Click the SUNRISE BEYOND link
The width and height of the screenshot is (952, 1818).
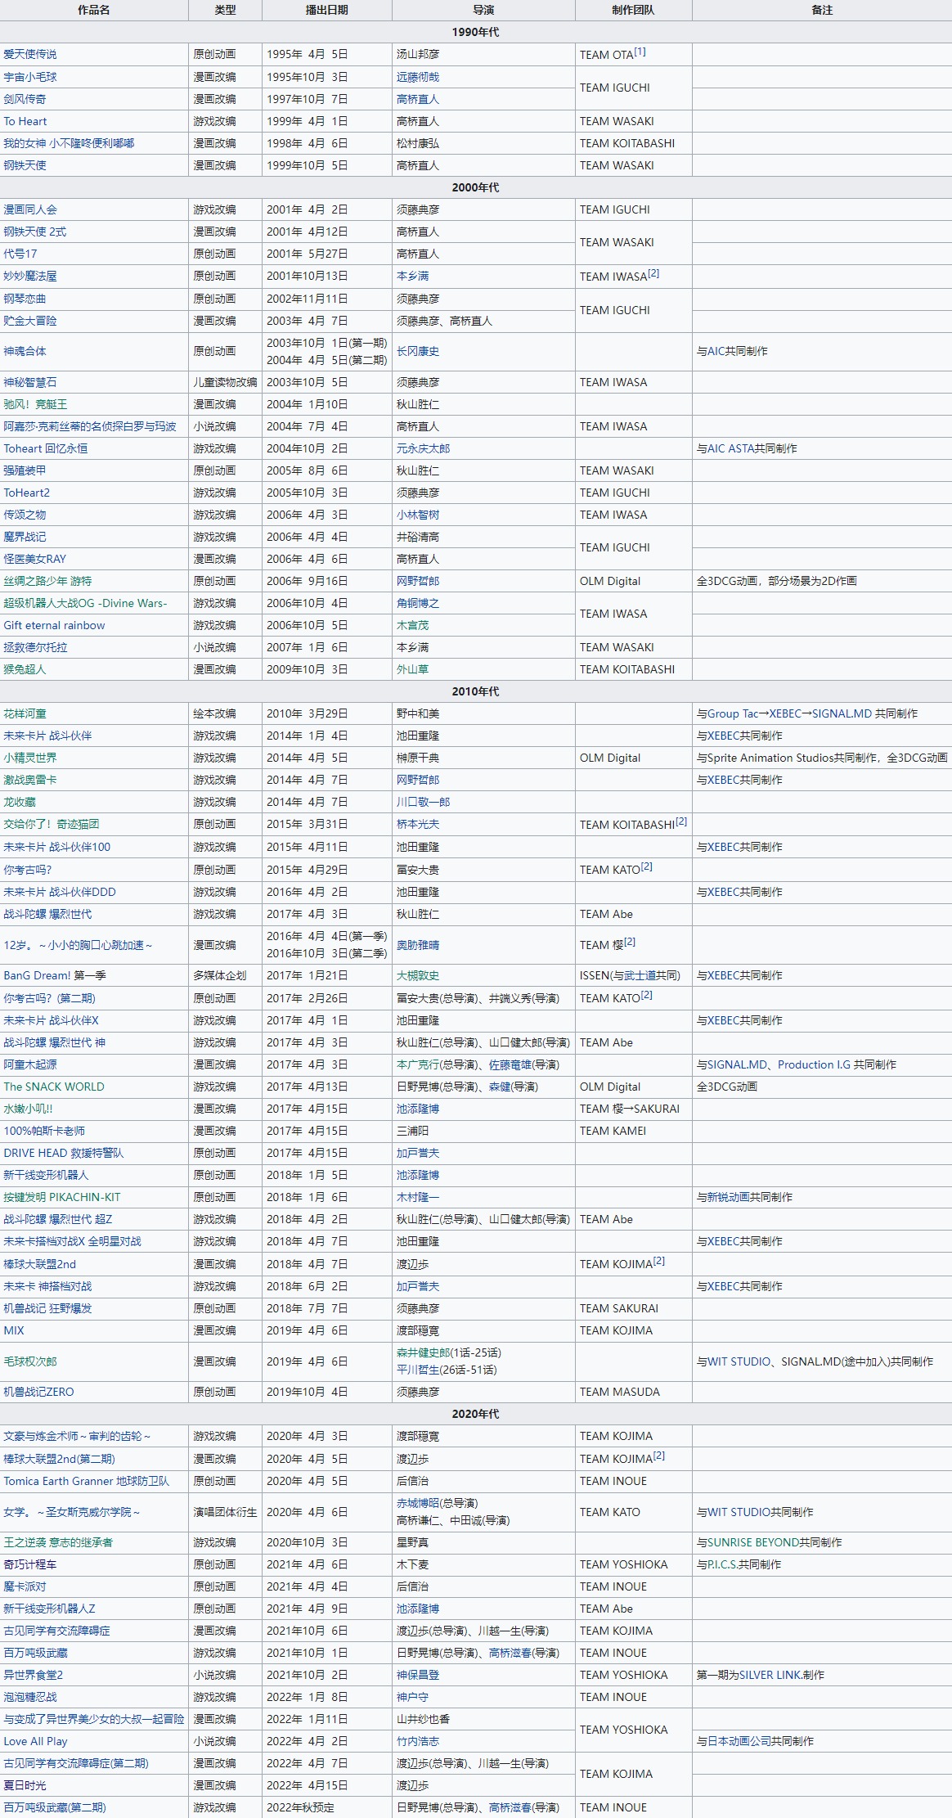[x=753, y=1542]
